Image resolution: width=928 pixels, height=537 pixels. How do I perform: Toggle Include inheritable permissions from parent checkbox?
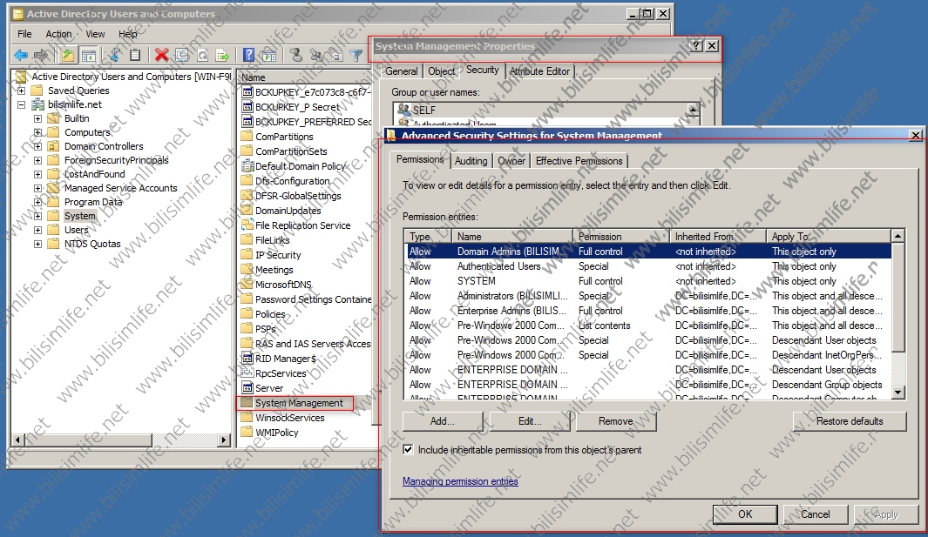408,449
